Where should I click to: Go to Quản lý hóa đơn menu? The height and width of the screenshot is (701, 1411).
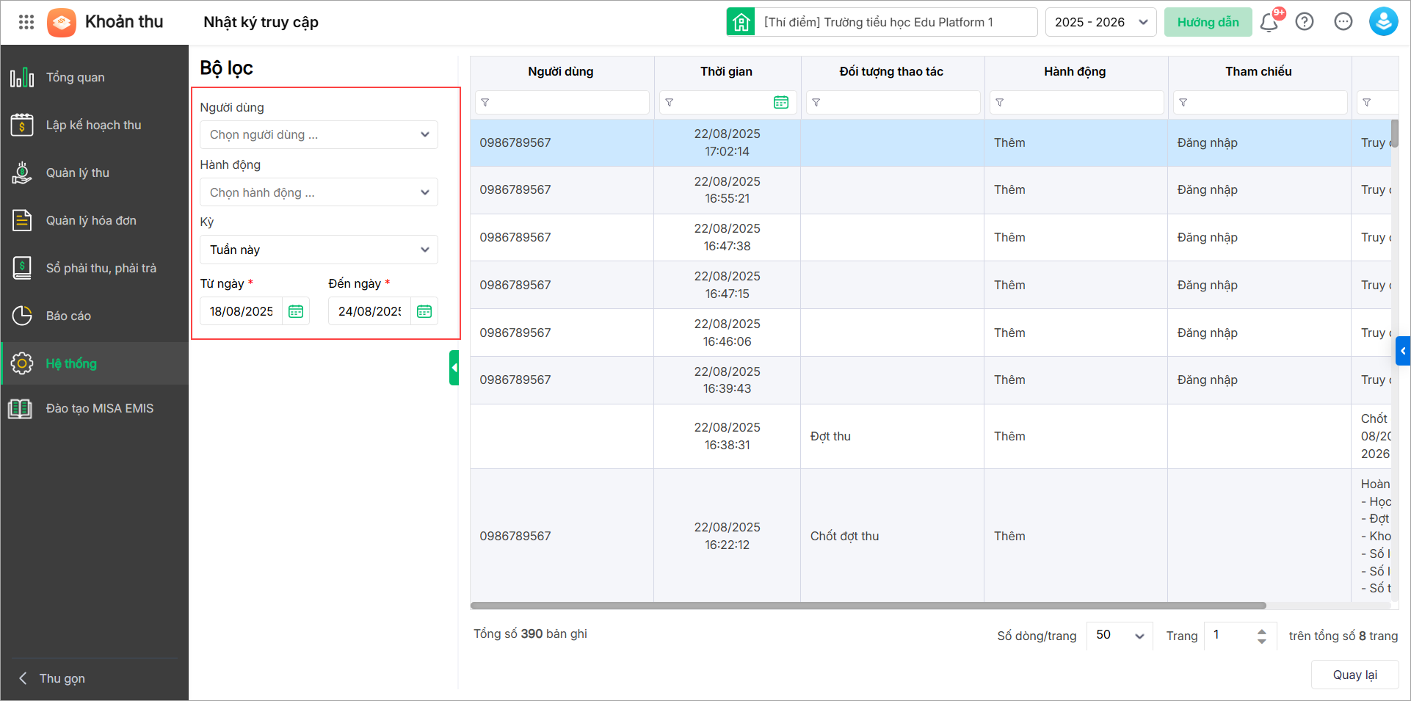tap(91, 220)
